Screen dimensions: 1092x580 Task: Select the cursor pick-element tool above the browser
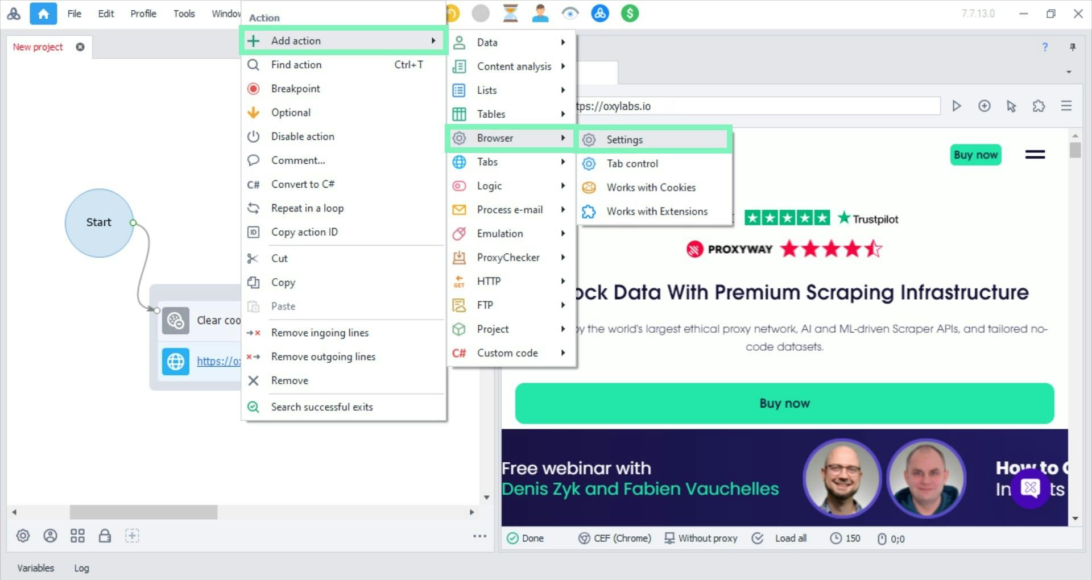1012,106
